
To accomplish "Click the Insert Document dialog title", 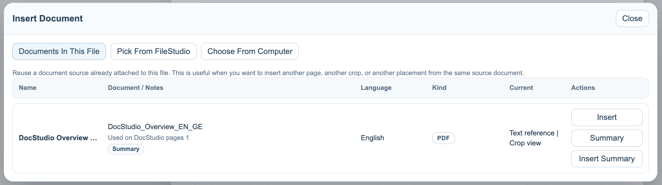I will coord(48,18).
